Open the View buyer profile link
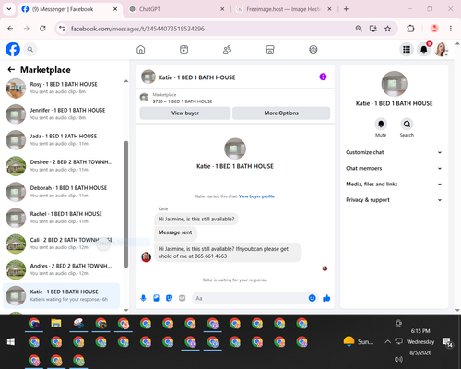 pos(256,196)
